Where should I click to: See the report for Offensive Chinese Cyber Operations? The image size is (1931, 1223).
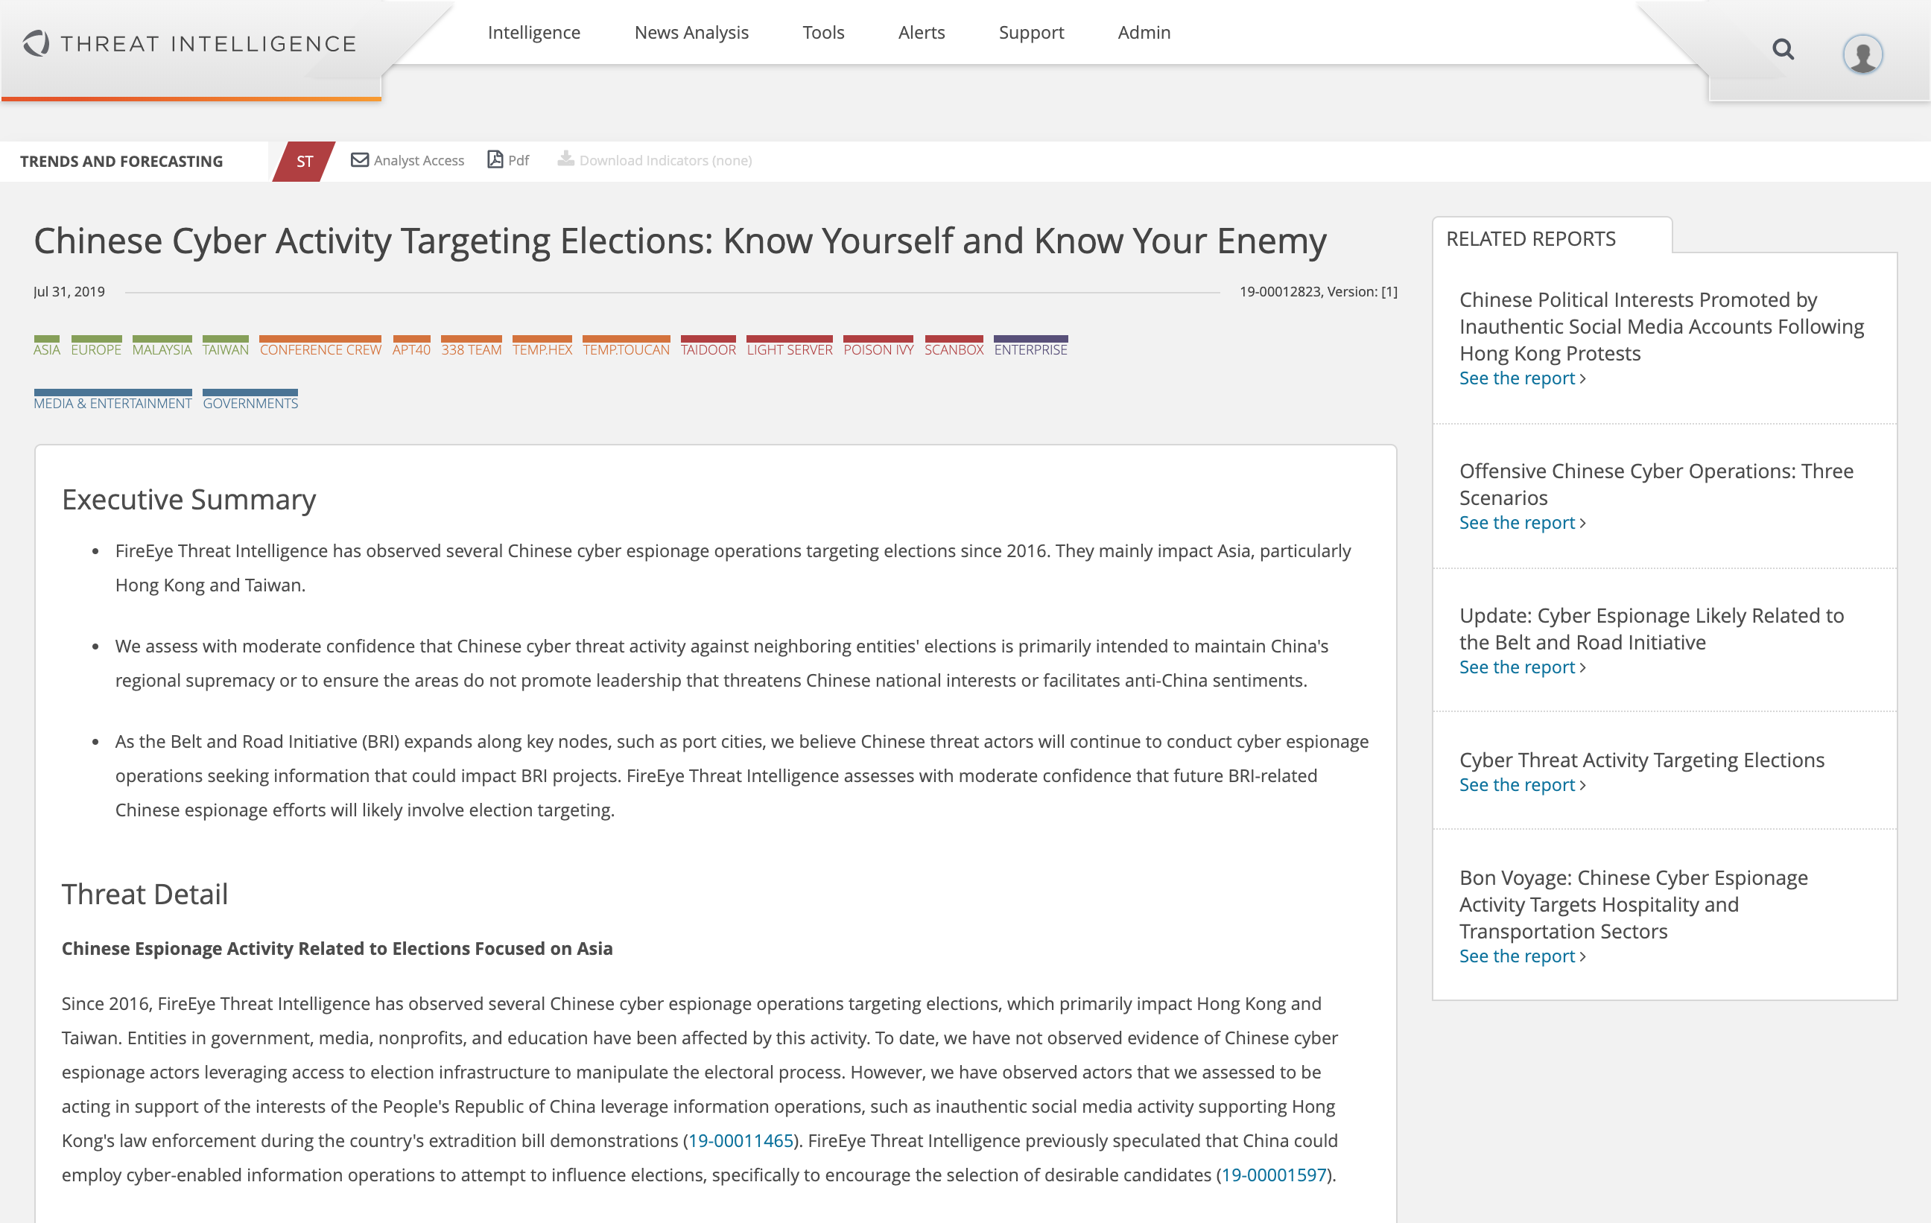[x=1522, y=522]
